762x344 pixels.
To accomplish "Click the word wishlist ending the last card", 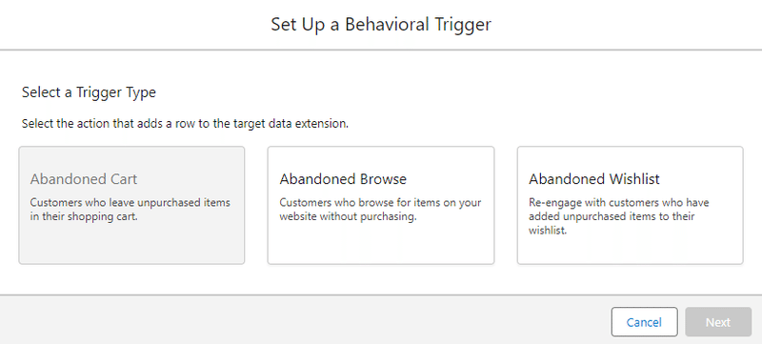I will [x=548, y=231].
